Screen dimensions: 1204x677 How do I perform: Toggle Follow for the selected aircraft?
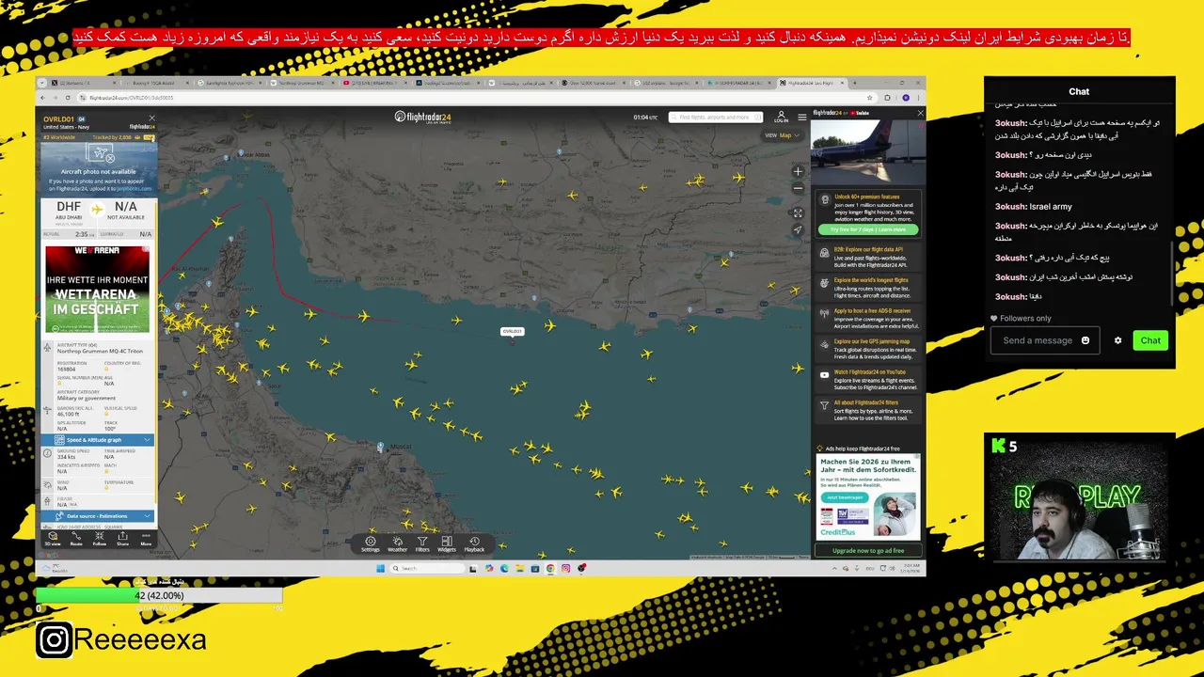coord(99,538)
